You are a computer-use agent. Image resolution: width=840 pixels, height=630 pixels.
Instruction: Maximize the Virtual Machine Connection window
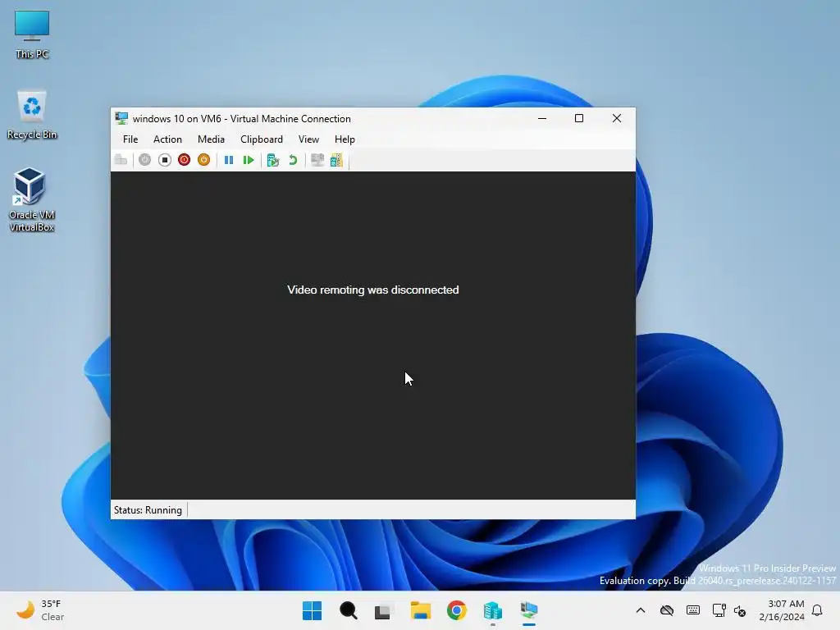click(579, 118)
